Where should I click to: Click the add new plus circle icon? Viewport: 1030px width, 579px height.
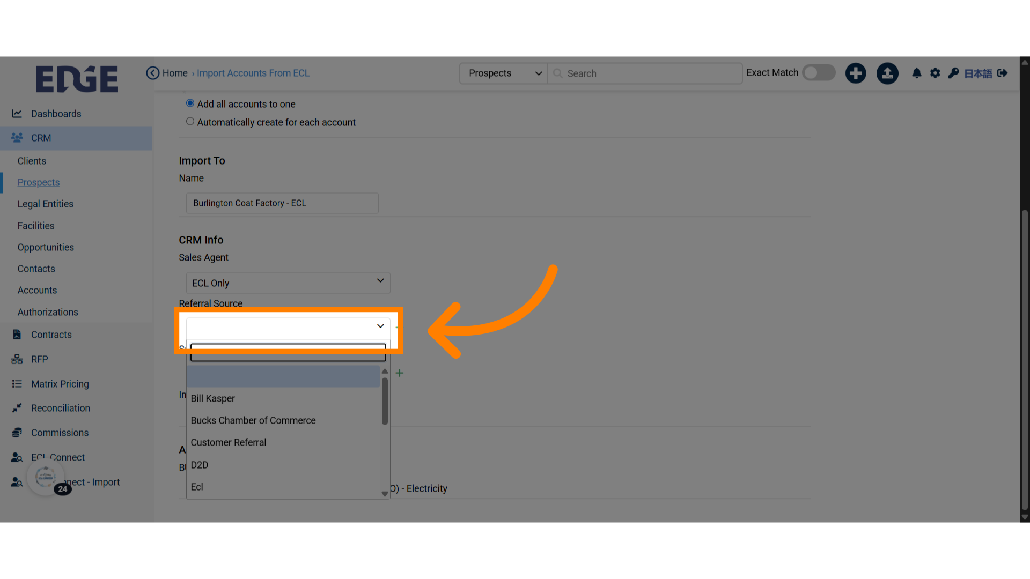click(x=856, y=73)
